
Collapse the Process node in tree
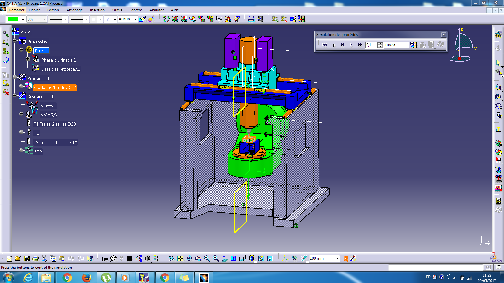(21, 50)
